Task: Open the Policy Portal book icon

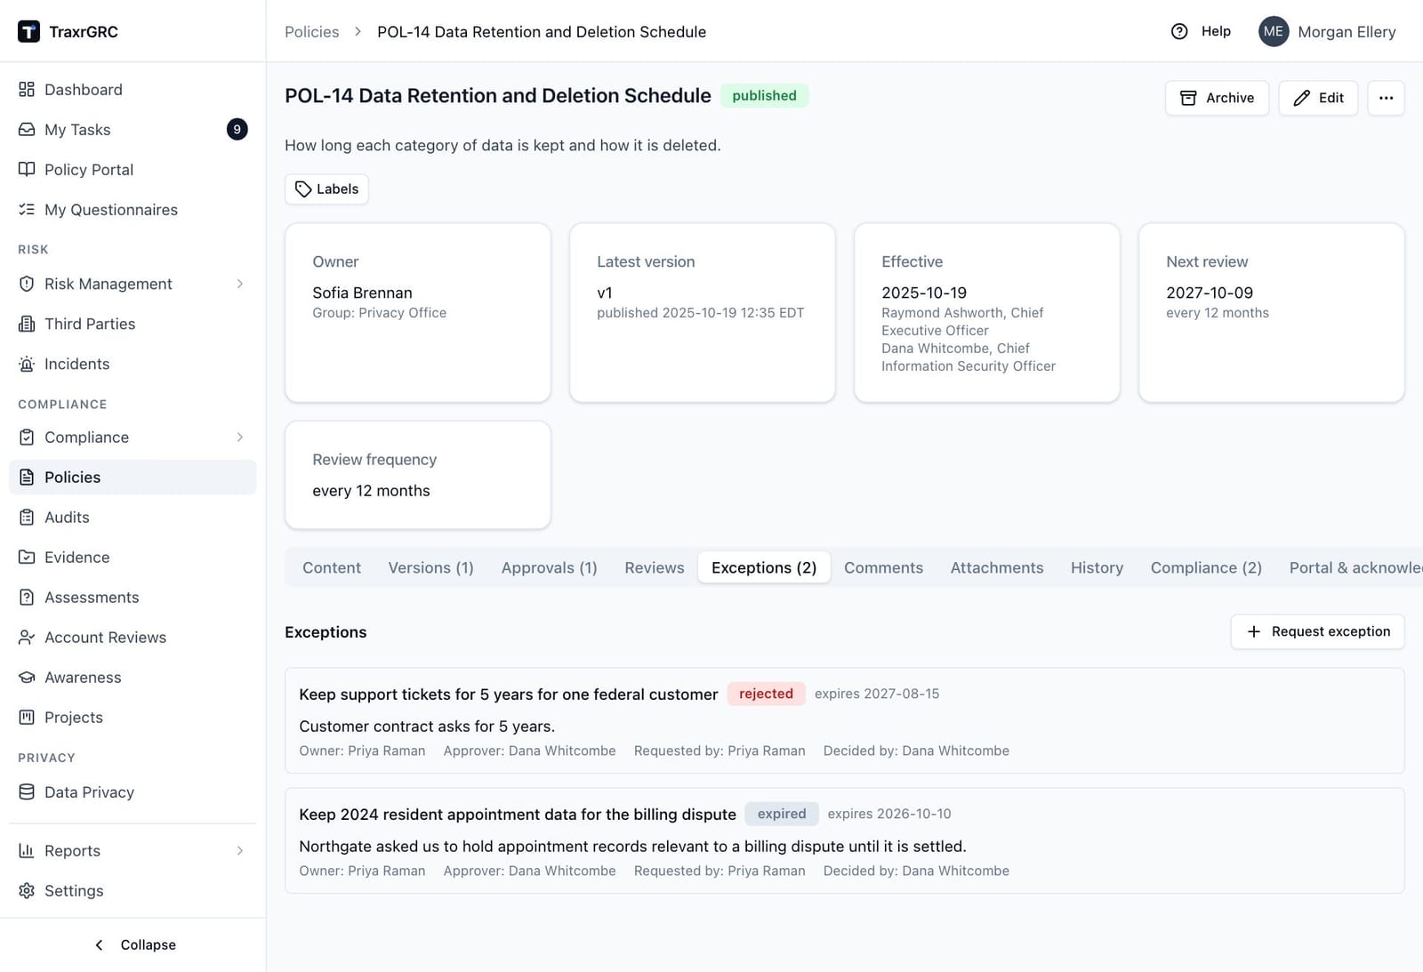Action: 27,169
